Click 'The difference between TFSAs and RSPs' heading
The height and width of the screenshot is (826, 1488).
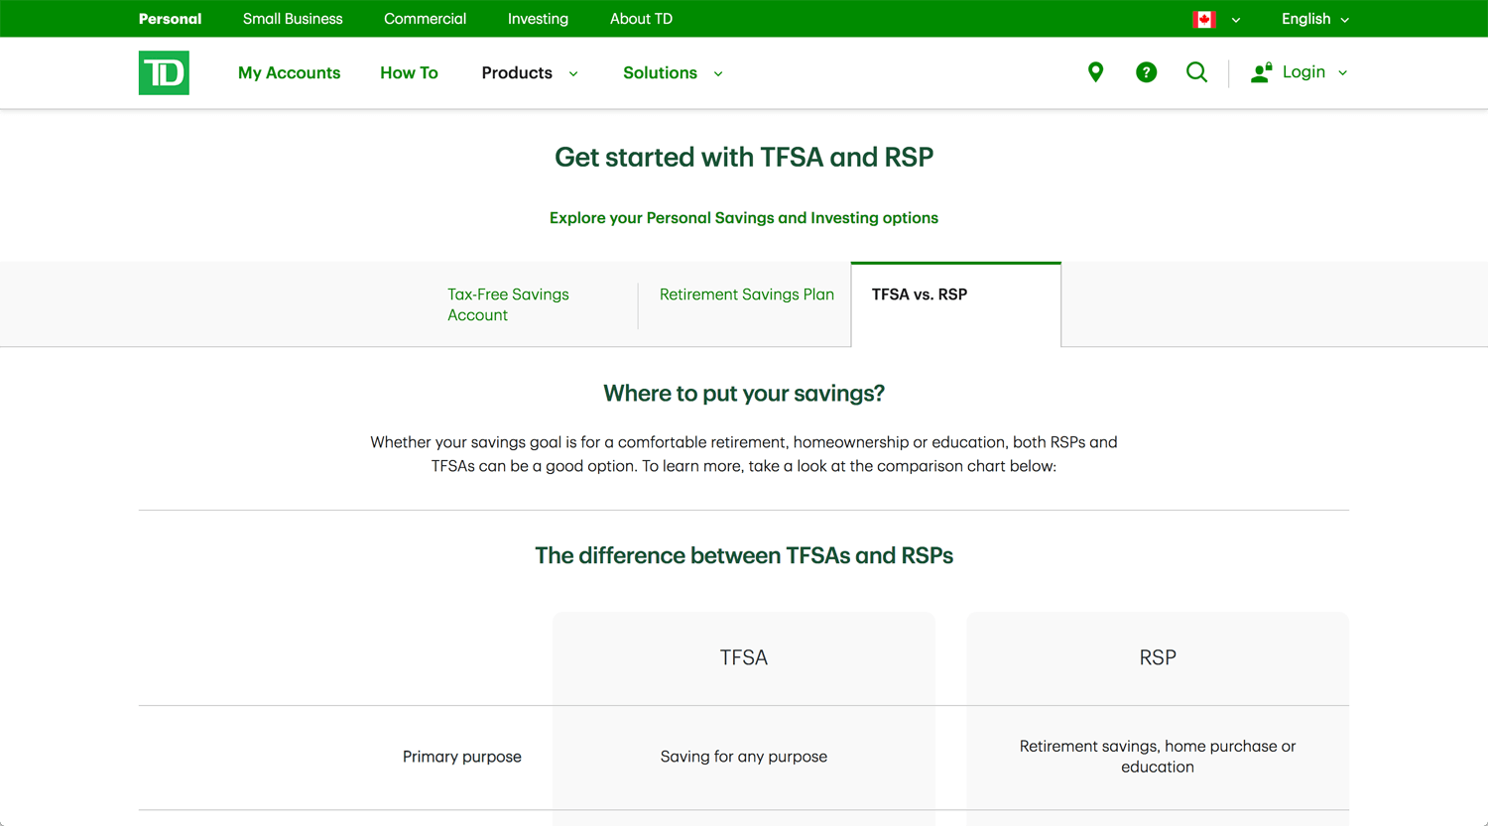(744, 555)
